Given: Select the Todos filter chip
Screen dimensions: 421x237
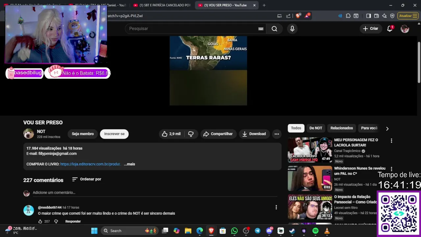Looking at the screenshot, I should click(296, 128).
